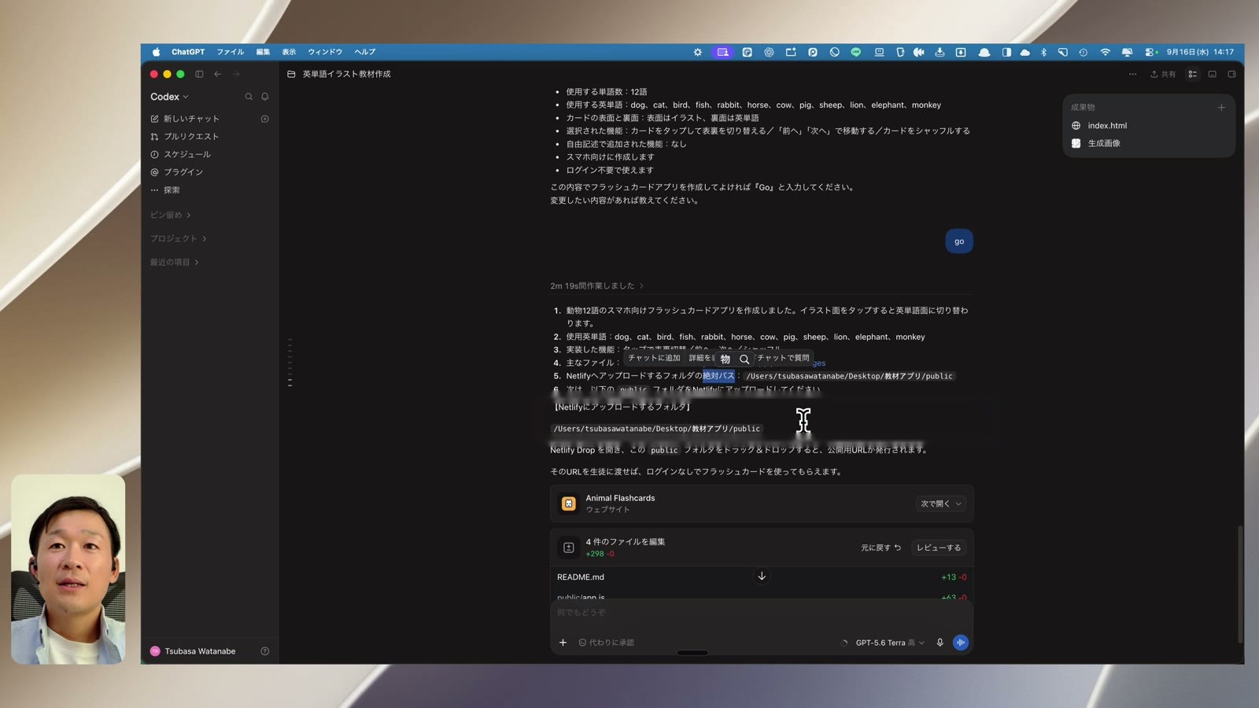This screenshot has height=708, width=1259.
Task: Click the 何でもどうぞ message input field
Action: 762,612
